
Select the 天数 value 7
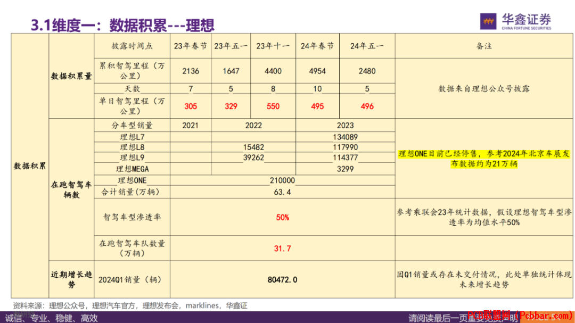click(x=191, y=89)
